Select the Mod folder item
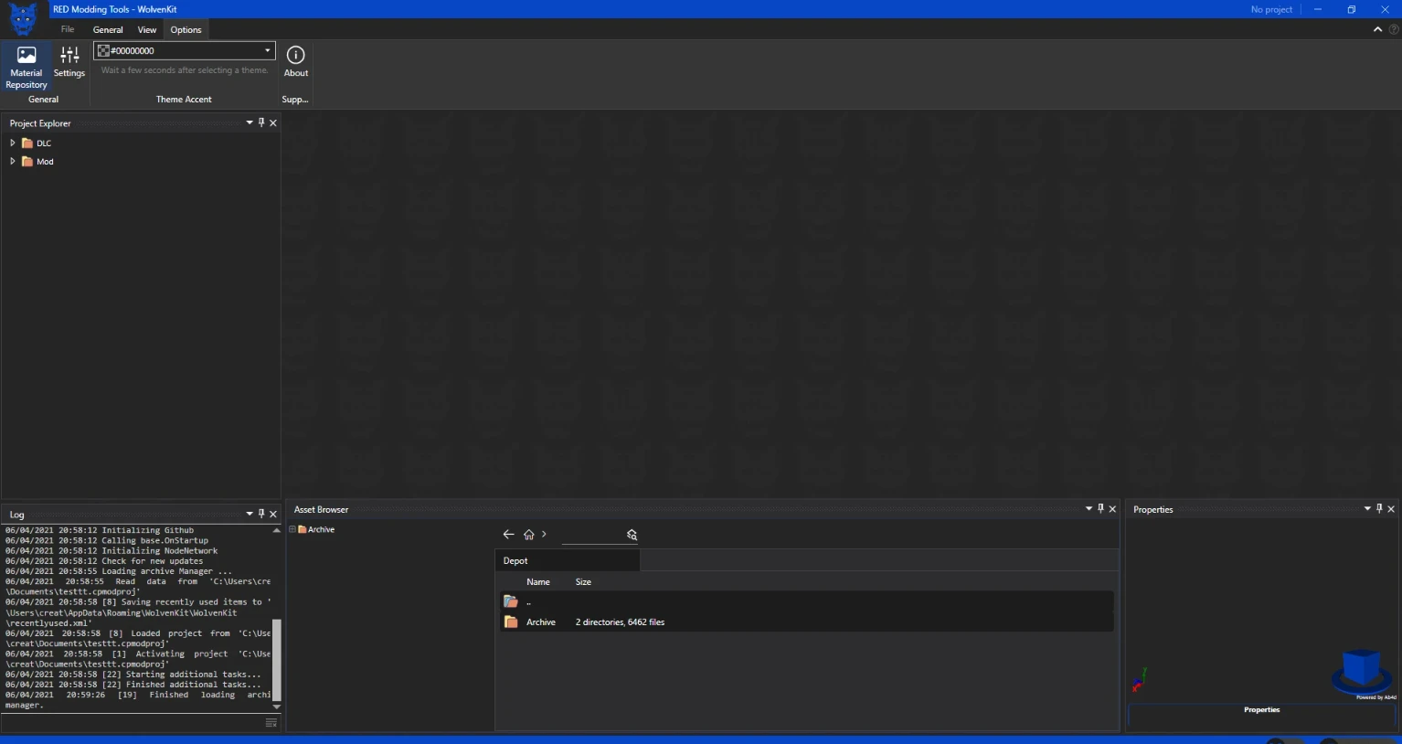The height and width of the screenshot is (744, 1402). coord(37,162)
